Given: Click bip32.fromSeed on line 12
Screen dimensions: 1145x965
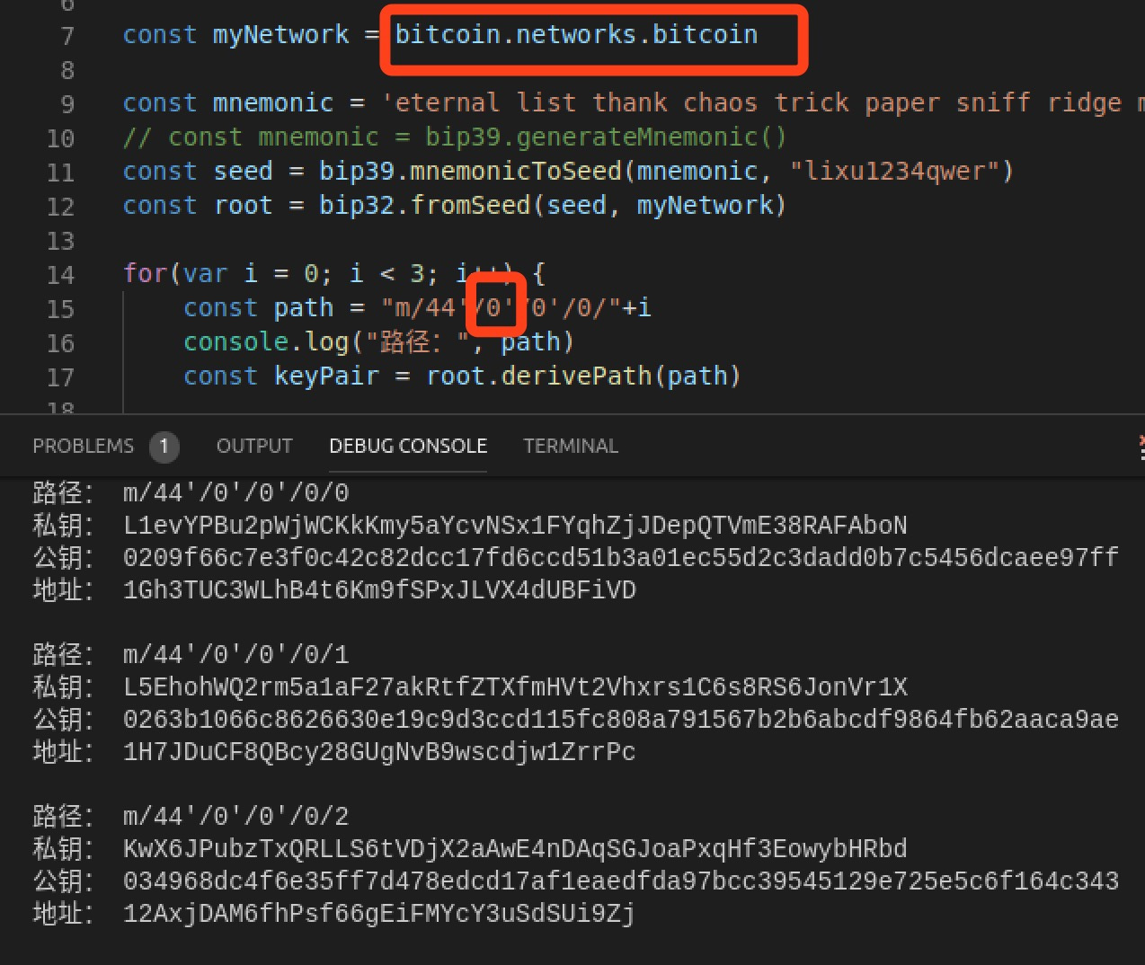Looking at the screenshot, I should (424, 205).
